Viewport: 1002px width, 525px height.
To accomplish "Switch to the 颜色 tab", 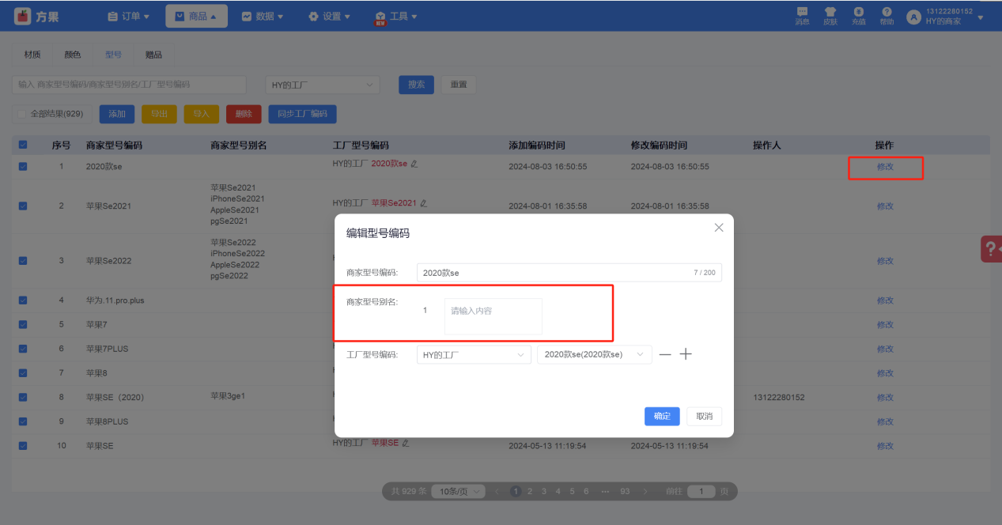I will point(73,55).
